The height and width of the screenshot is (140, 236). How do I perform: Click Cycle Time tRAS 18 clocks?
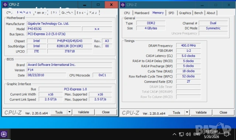click(x=188, y=71)
